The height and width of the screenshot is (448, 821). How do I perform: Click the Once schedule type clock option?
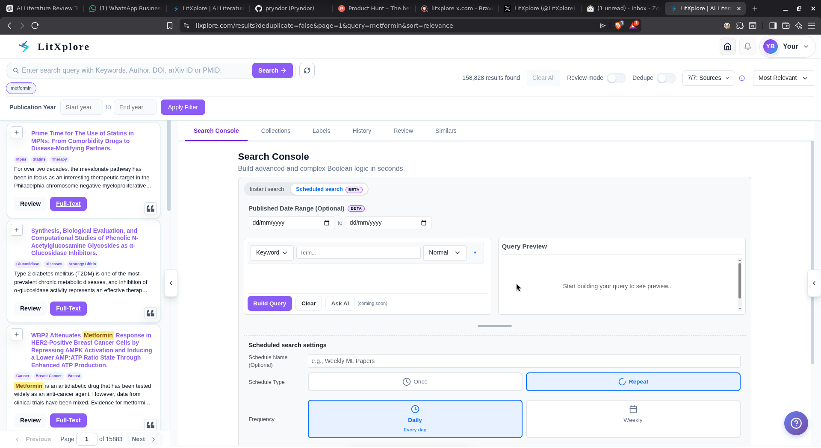click(x=414, y=381)
